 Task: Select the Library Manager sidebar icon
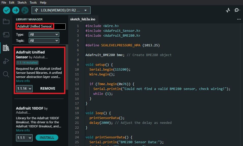point(6,48)
